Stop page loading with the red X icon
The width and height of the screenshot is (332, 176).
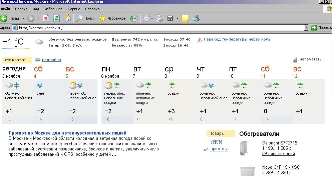point(46,18)
